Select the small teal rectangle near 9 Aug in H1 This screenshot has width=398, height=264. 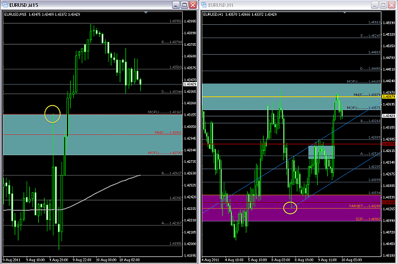(322, 152)
